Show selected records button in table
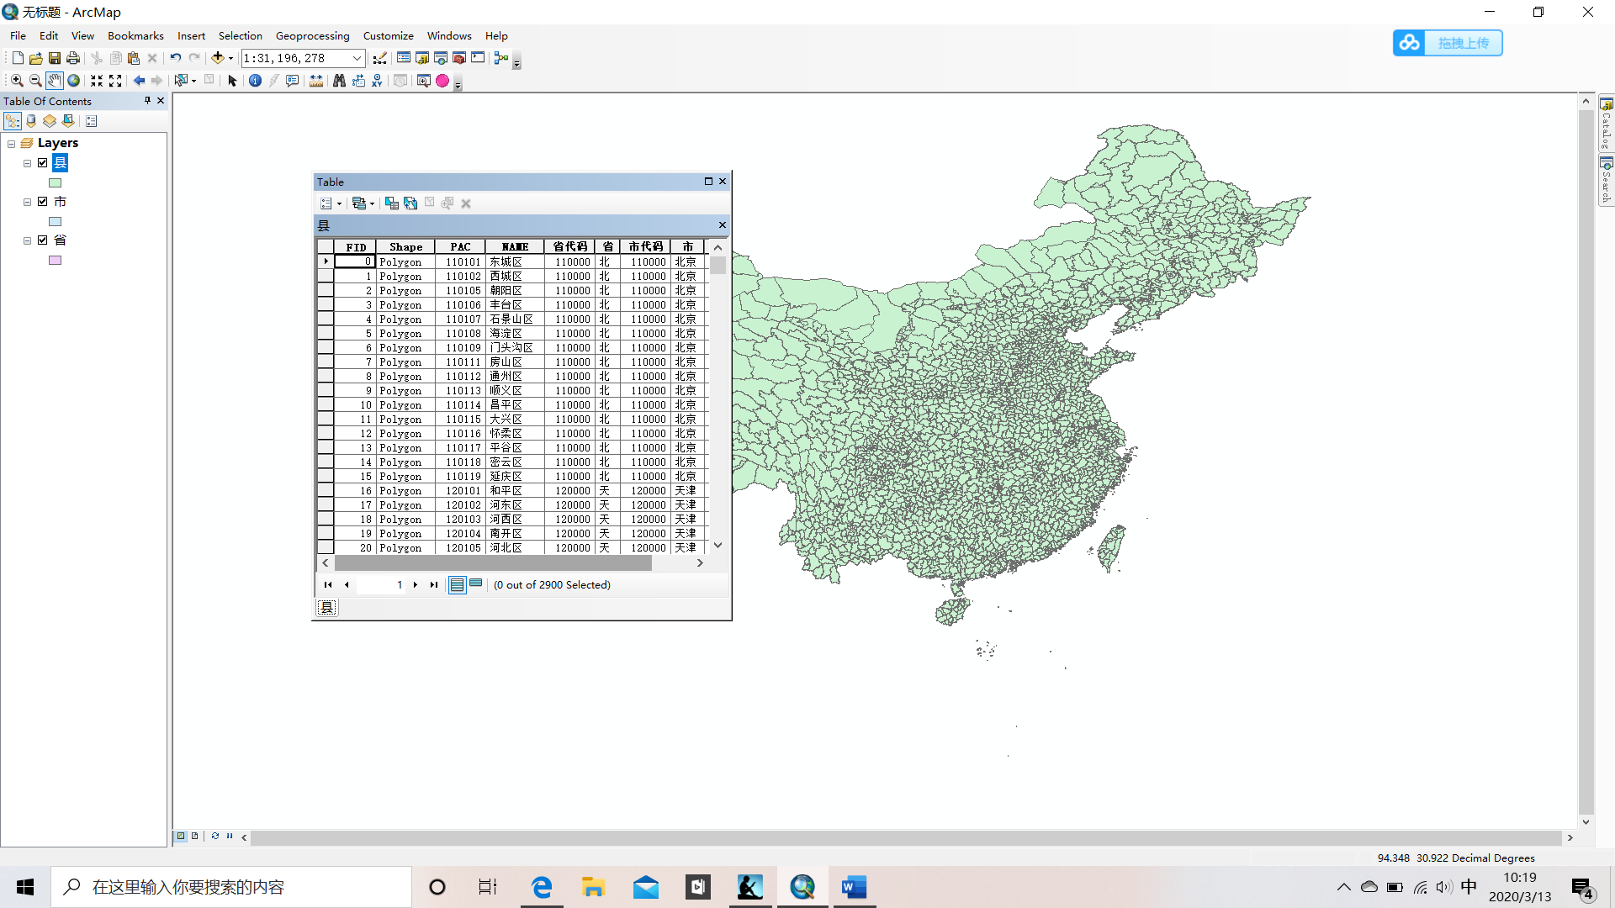This screenshot has width=1615, height=908. (x=476, y=584)
